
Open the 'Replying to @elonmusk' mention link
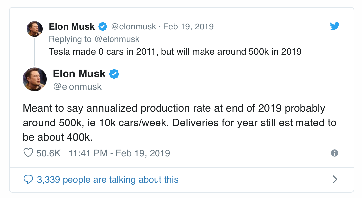(117, 39)
